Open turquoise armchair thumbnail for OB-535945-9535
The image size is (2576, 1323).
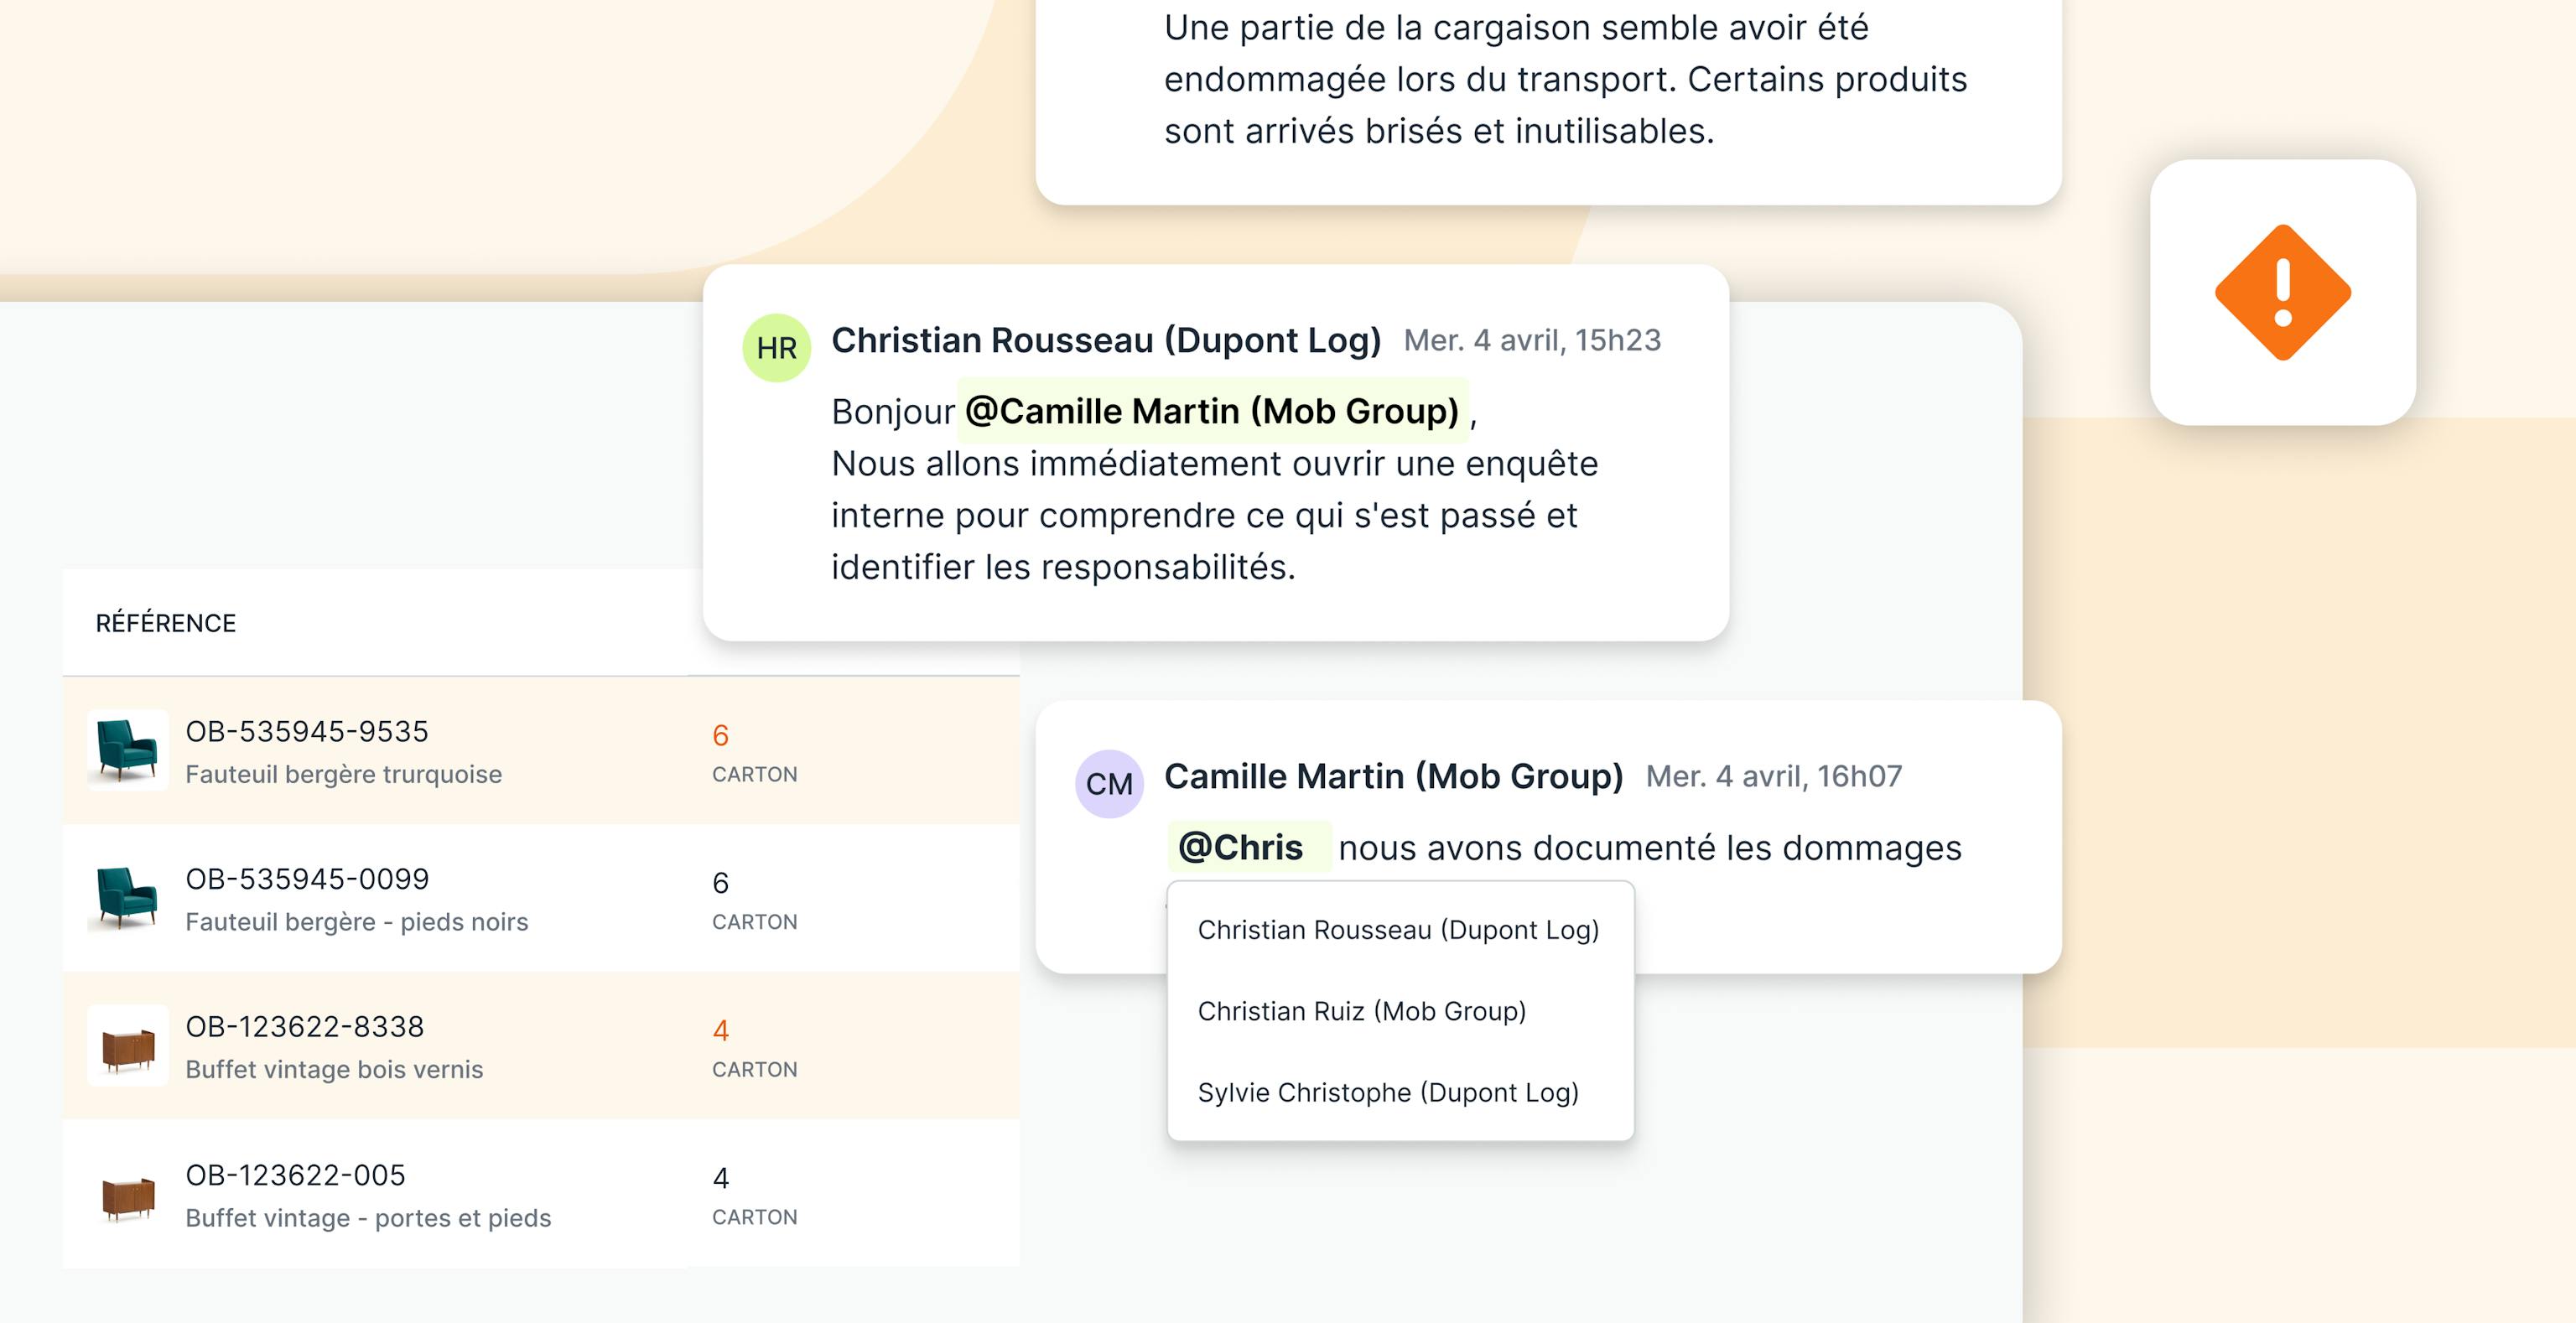click(x=127, y=750)
